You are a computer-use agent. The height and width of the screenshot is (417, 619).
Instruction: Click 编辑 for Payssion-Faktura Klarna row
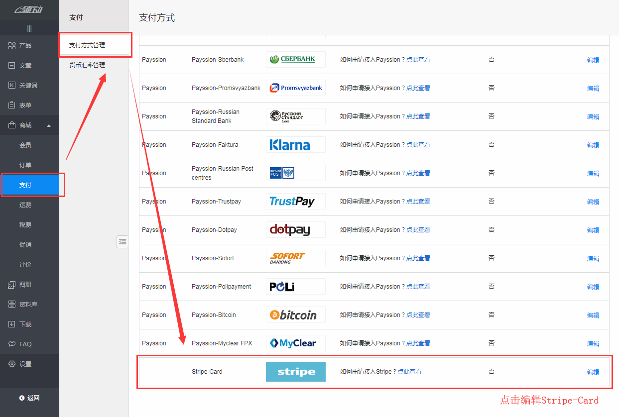tap(593, 145)
